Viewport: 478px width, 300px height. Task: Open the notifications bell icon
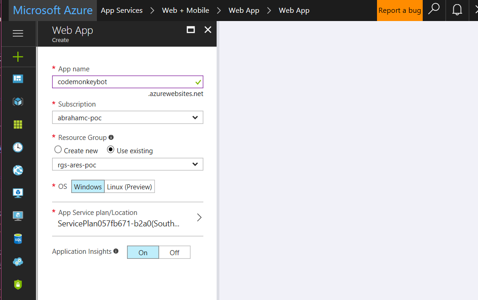point(457,10)
